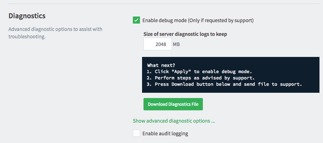Click the "Enable debug mode" label text
Screen dimensions: 323x143
[164, 20]
